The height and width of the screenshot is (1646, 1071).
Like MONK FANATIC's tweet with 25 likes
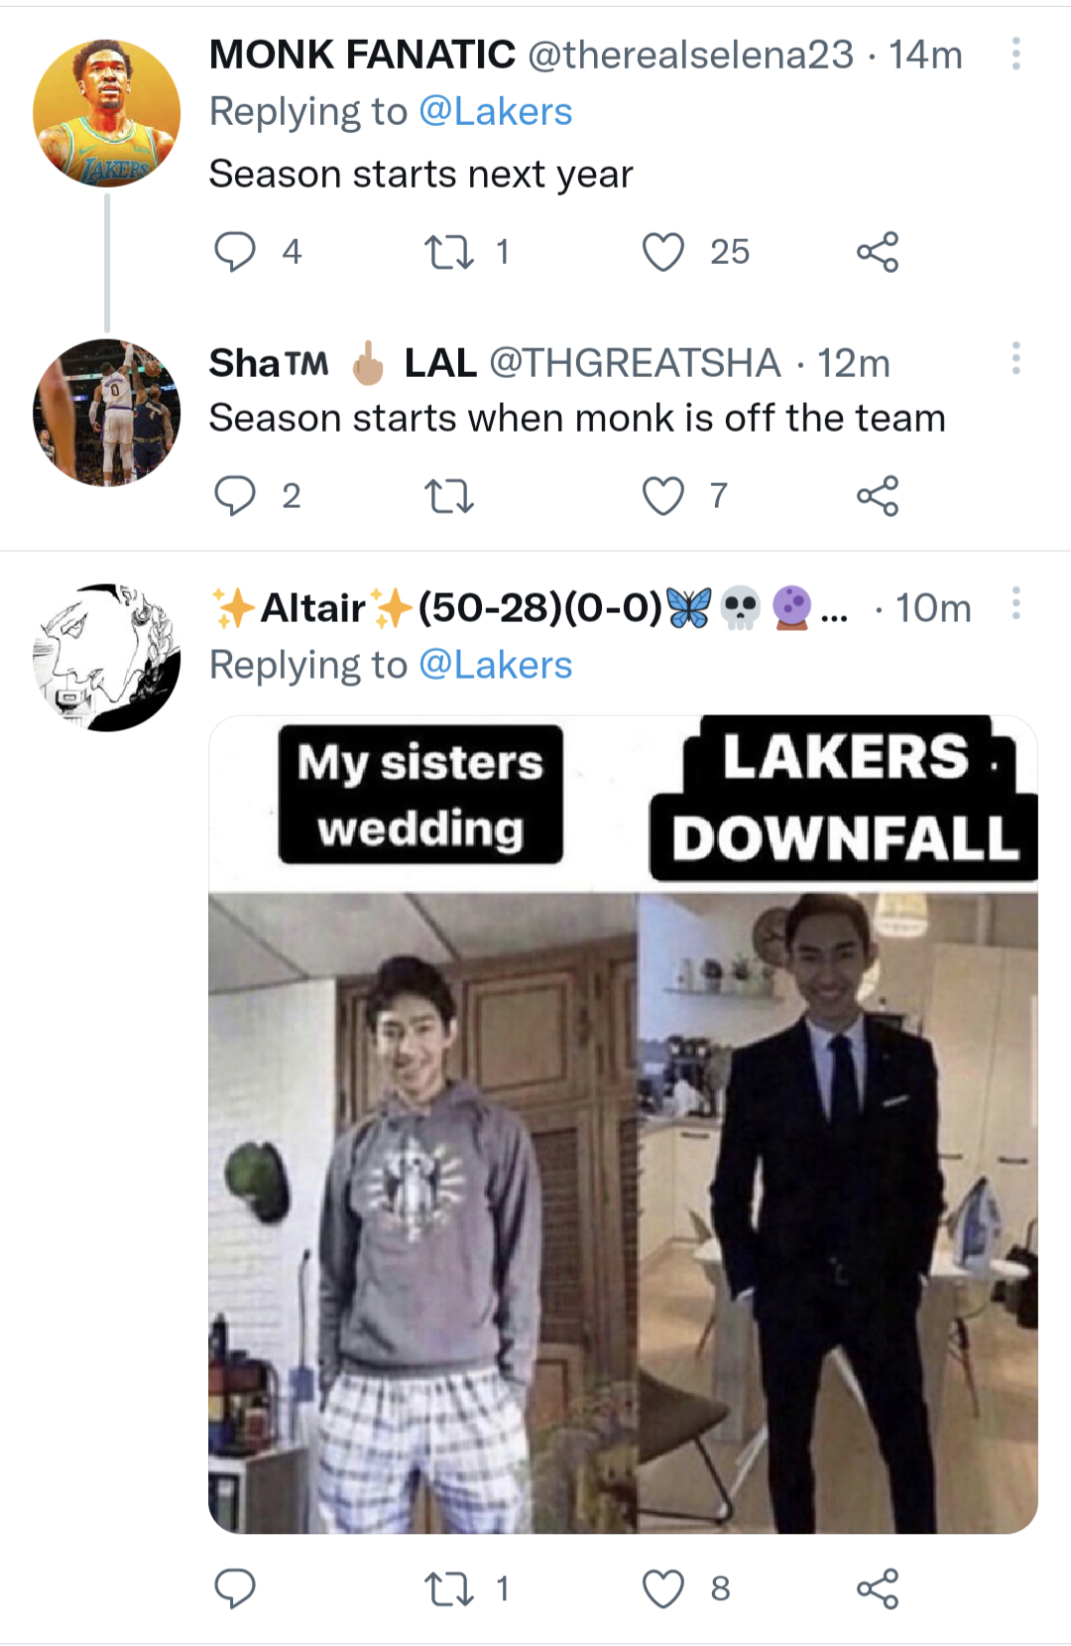pyautogui.click(x=663, y=251)
